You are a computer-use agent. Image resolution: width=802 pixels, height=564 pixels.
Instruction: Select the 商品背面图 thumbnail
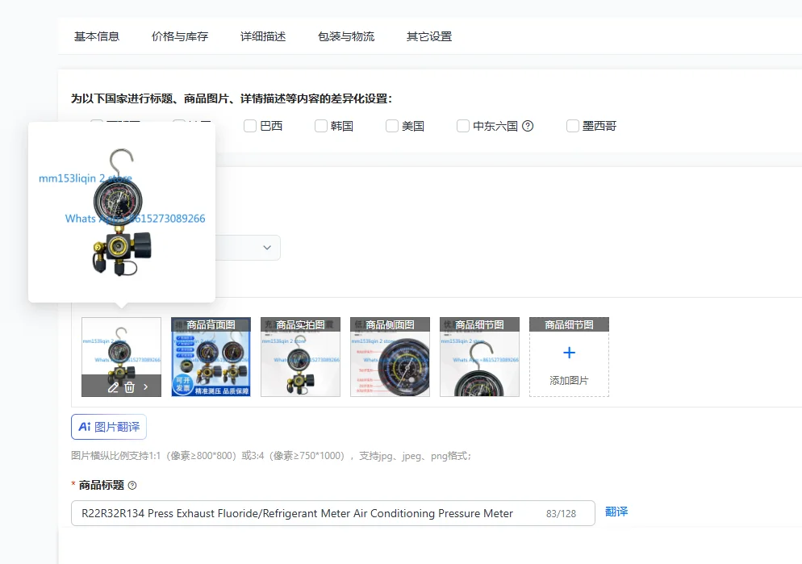(x=211, y=357)
